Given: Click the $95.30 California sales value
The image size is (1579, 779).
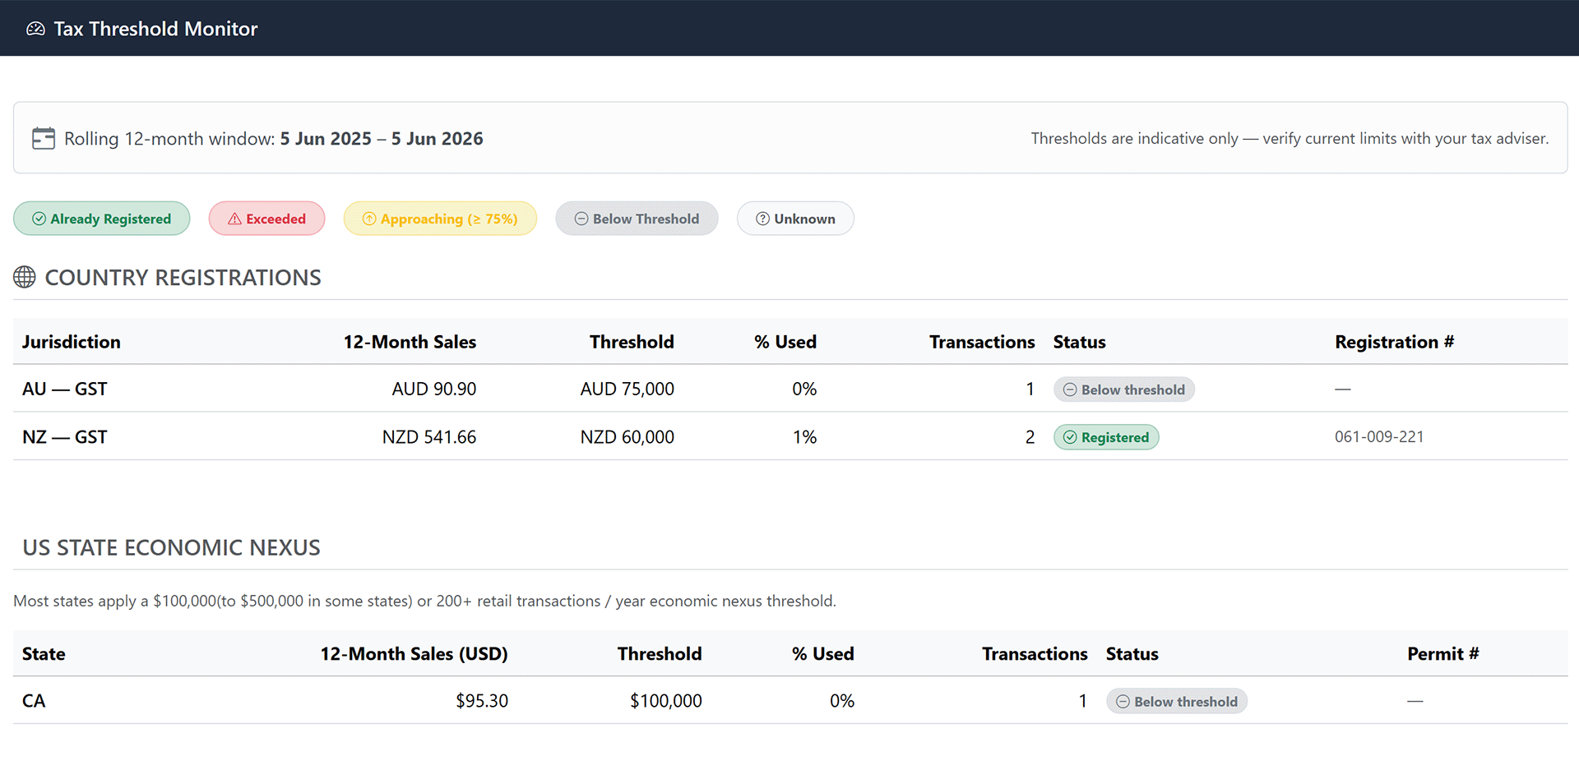Looking at the screenshot, I should [x=482, y=701].
